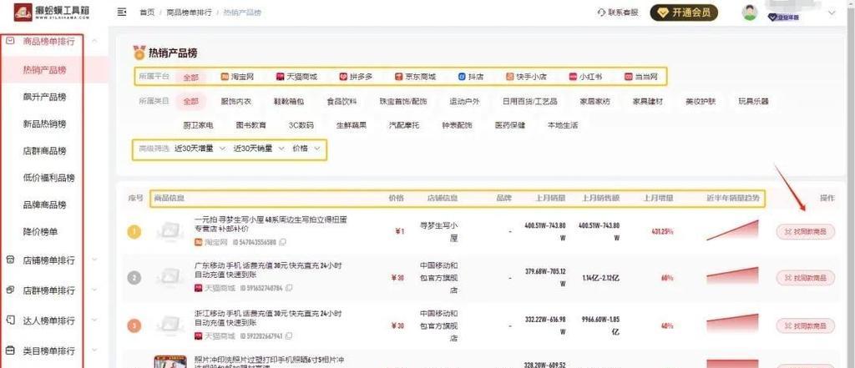The height and width of the screenshot is (368, 855).
Task: Open product title 浙江移动 手机 话费充值
Action: 268,318
